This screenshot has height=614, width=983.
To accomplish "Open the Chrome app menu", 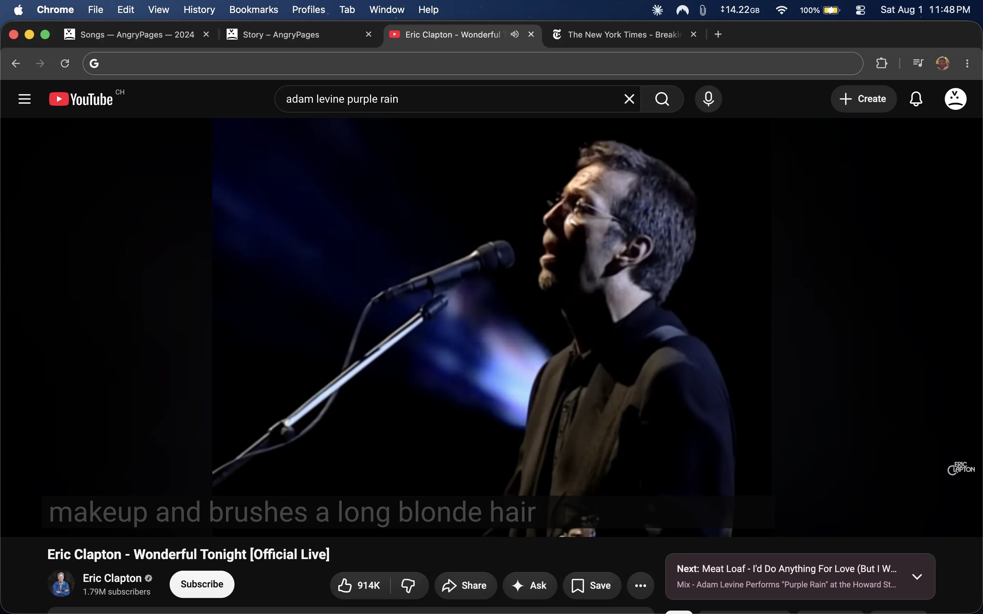I will pos(55,10).
